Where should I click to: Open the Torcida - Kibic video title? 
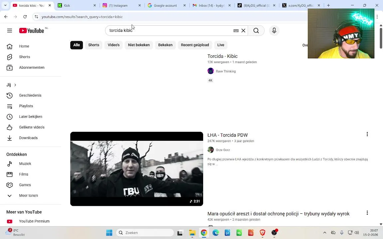[x=222, y=56]
